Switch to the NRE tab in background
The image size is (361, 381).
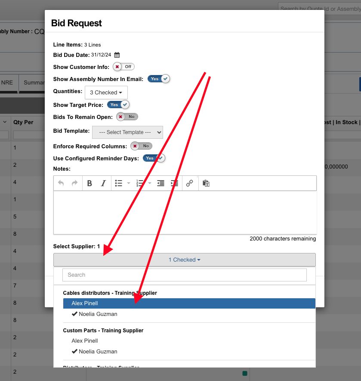[x=7, y=83]
